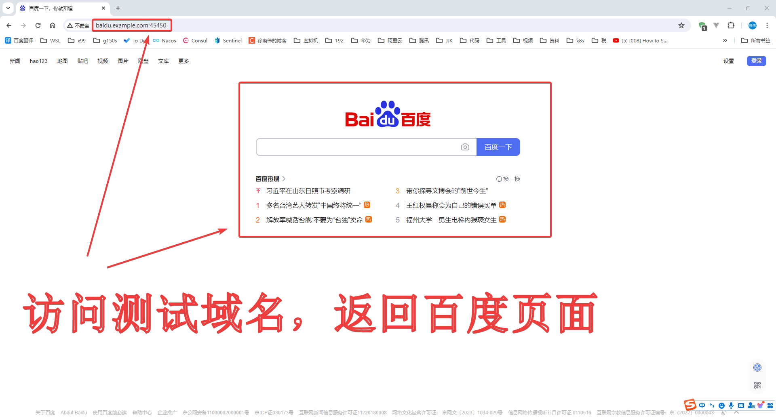Open 更多 in Baidu top navigation

click(183, 61)
